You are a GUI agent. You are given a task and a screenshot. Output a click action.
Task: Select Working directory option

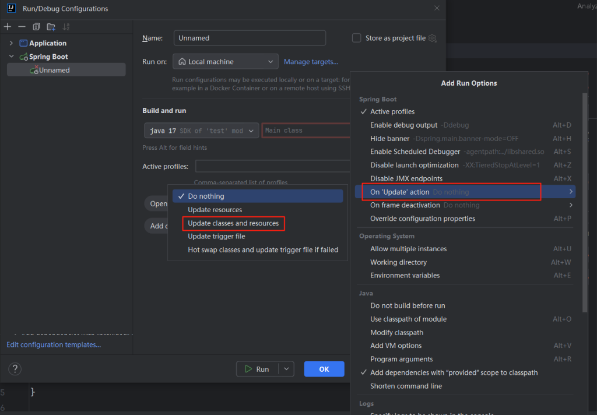(x=466, y=262)
